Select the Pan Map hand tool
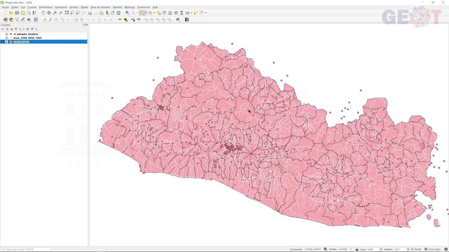This screenshot has width=449, height=252. pyautogui.click(x=43, y=13)
